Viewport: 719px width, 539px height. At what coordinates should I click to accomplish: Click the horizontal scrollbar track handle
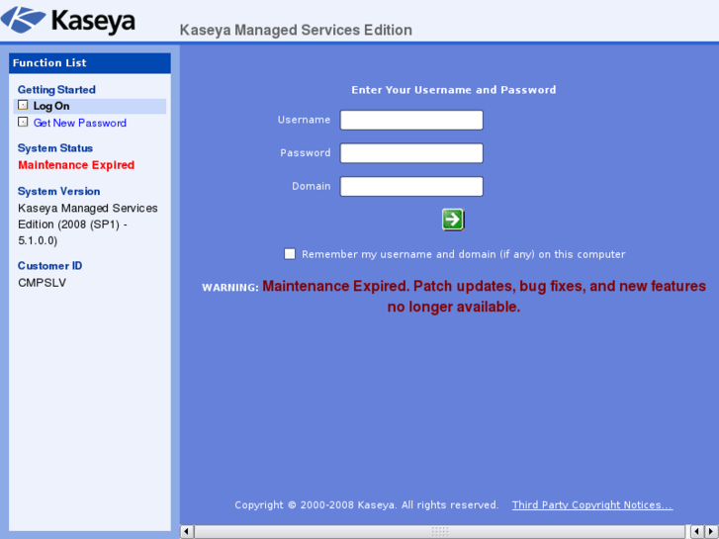coord(440,532)
